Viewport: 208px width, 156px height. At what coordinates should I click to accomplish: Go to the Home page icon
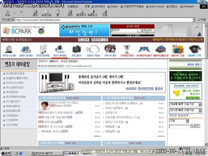(57, 13)
